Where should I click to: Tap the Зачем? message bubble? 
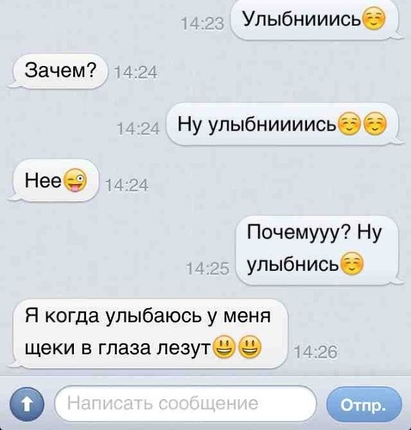point(58,71)
